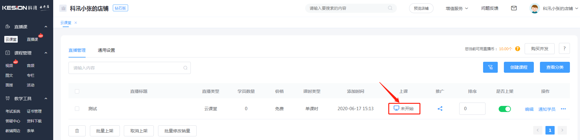Click the 钻石版 badge

(120, 8)
